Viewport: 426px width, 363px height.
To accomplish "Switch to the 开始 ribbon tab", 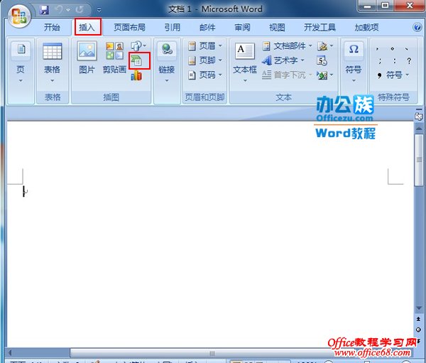I will tap(52, 28).
